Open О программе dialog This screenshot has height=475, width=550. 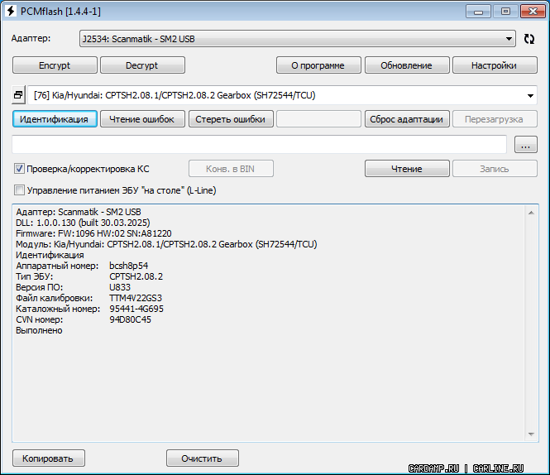click(x=318, y=65)
